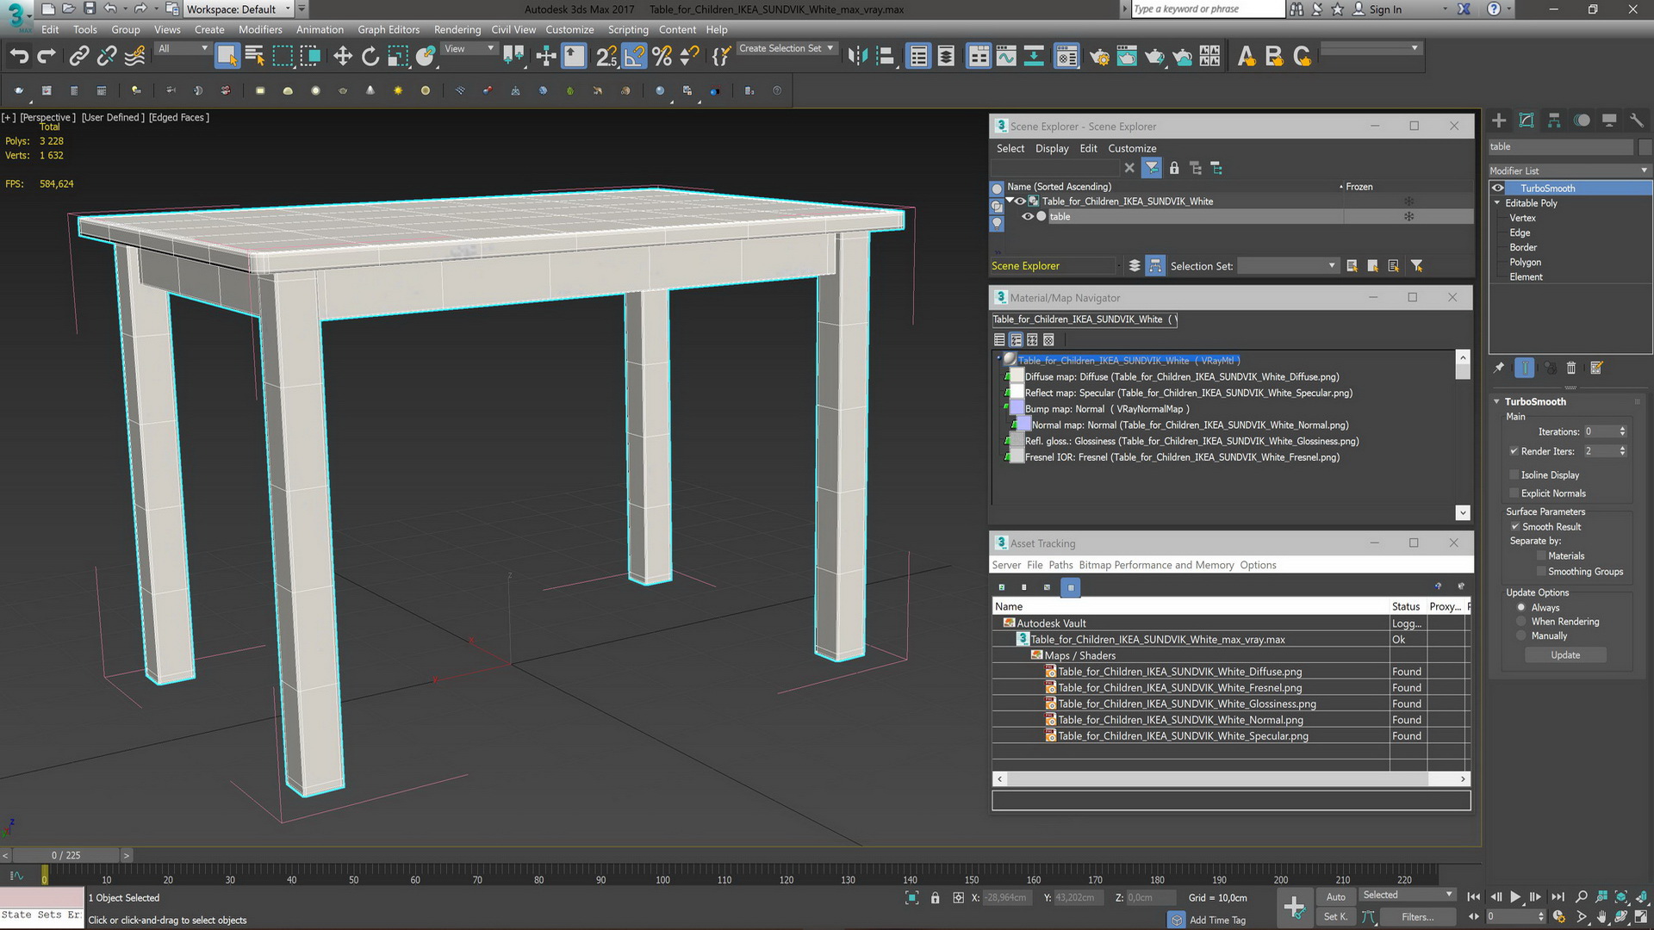Open Create Selection Set dropdown
The image size is (1654, 930).
pyautogui.click(x=787, y=49)
